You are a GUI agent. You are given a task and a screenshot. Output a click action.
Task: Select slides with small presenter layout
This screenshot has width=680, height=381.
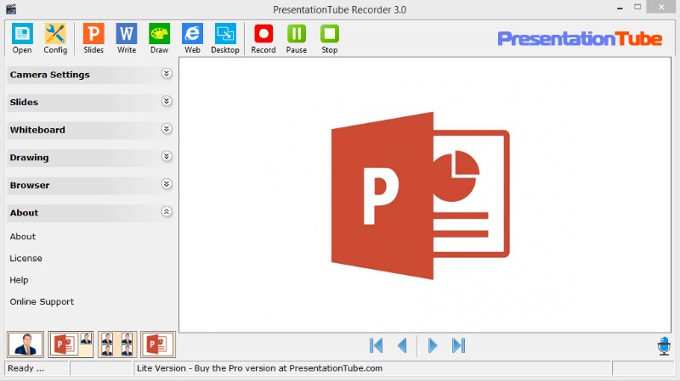point(71,345)
